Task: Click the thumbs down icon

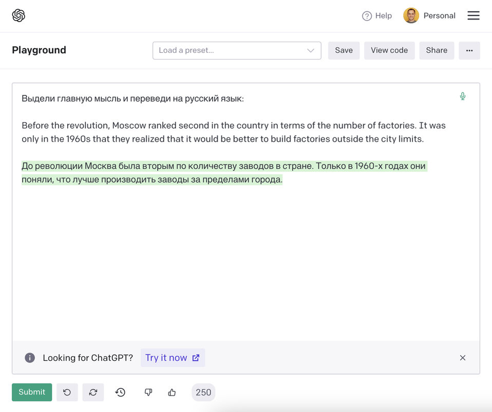Action: (x=148, y=392)
